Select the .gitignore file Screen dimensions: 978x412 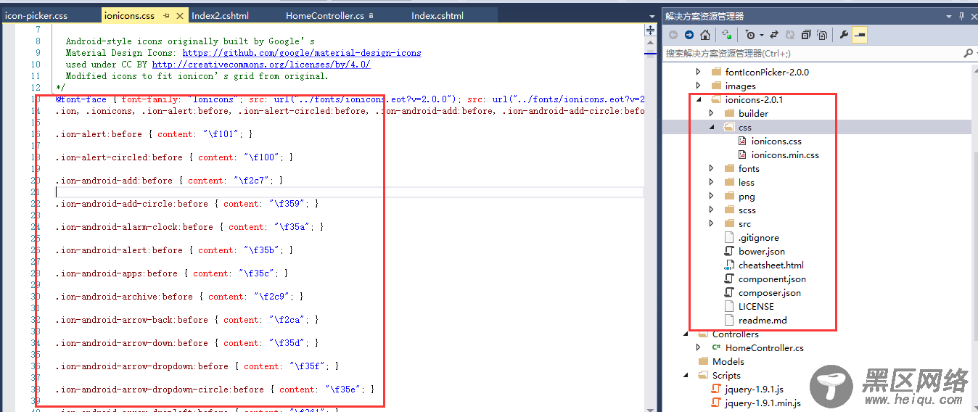(x=759, y=237)
